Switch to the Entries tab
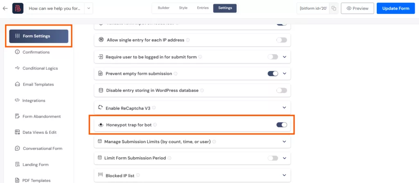Screen dimensions: 419x183 tap(203, 8)
